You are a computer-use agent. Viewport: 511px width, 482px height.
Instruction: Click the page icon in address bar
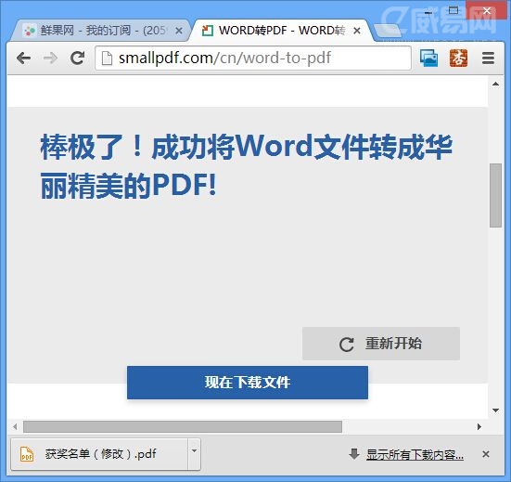tap(107, 59)
